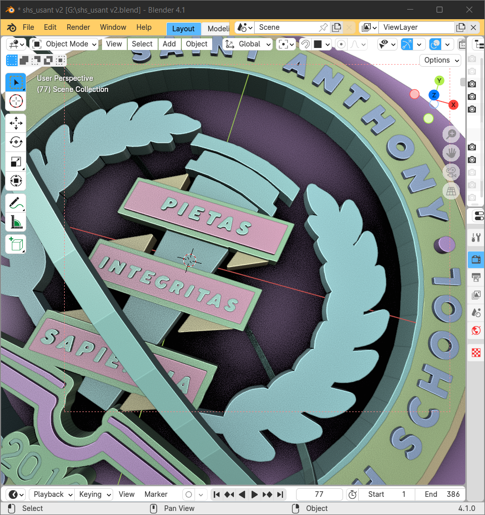The width and height of the screenshot is (485, 515).
Task: Select the Scale tool
Action: click(16, 162)
